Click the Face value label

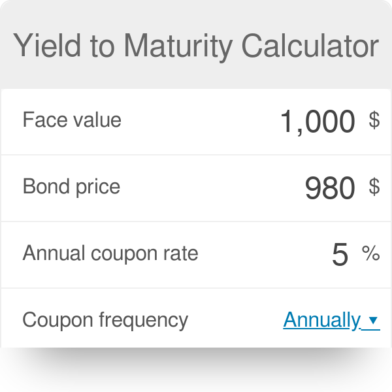click(x=72, y=120)
